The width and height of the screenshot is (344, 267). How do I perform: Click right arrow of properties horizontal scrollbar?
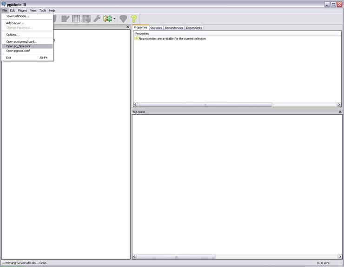pyautogui.click(x=339, y=104)
